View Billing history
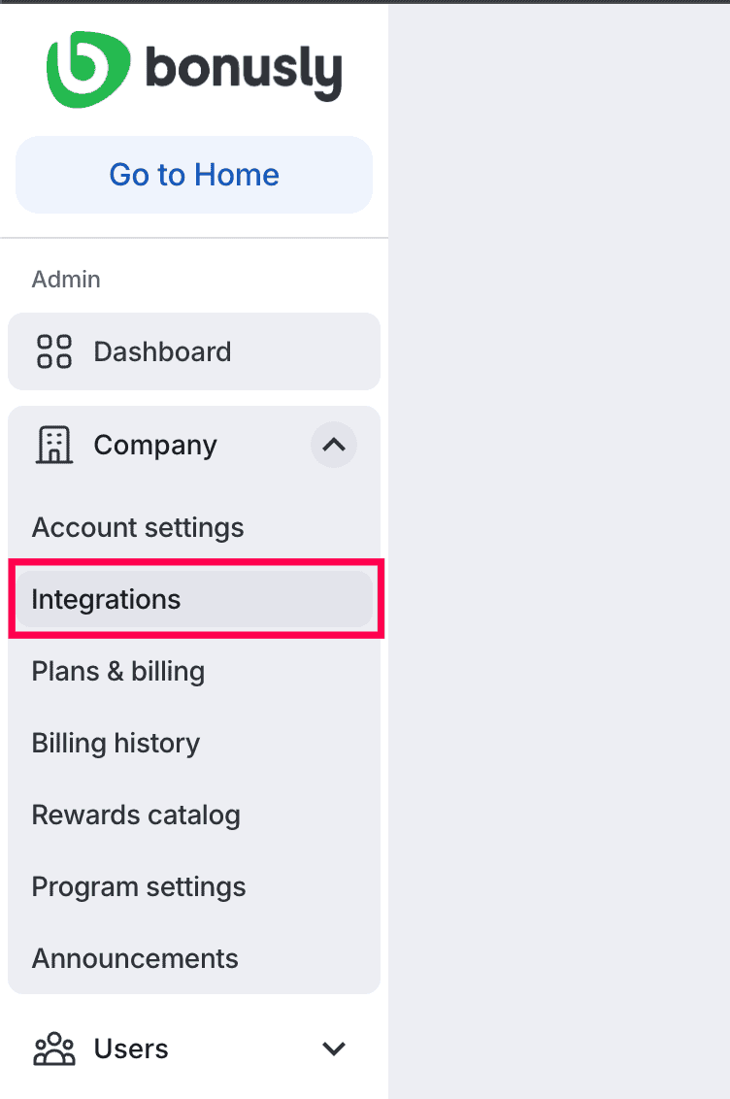Viewport: 730px width, 1099px height. pyautogui.click(x=116, y=744)
